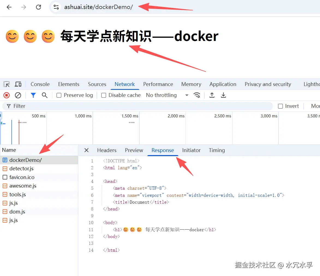
Task: Stop recording network log
Action: [x=7, y=95]
